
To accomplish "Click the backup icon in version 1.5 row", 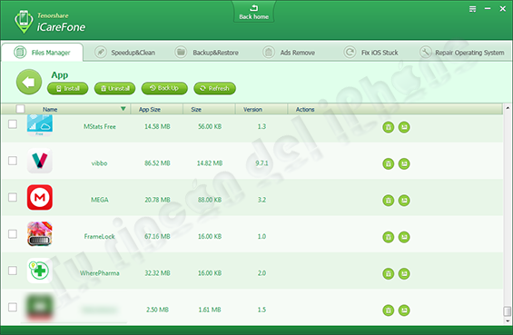I will [x=404, y=310].
